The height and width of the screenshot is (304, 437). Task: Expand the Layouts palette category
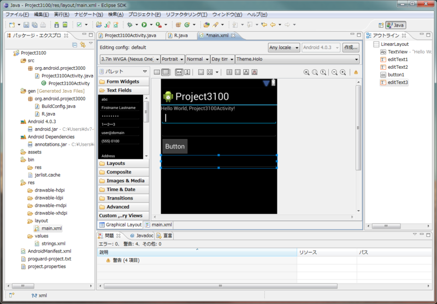click(124, 163)
